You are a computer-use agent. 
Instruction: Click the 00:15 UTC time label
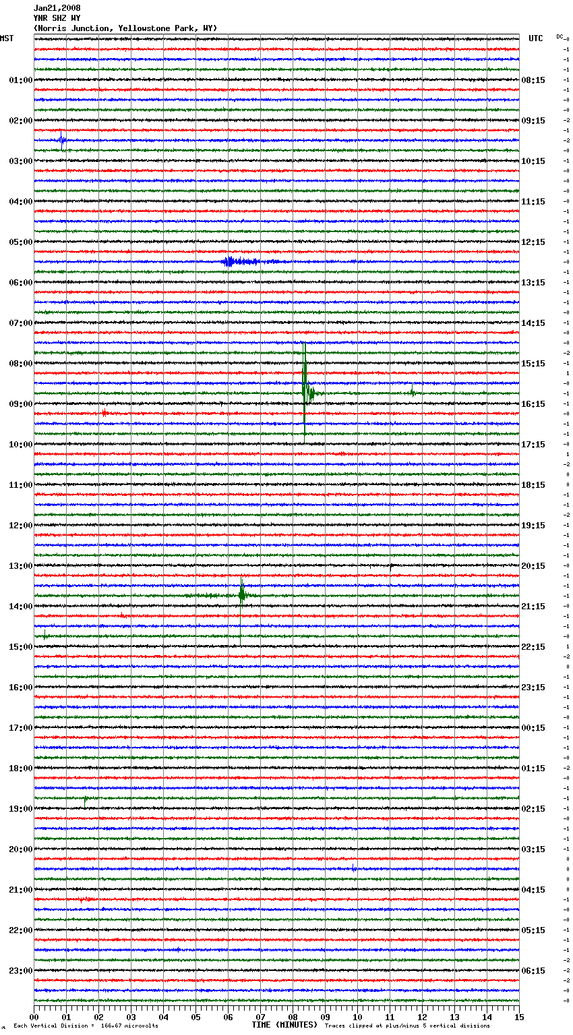coord(533,728)
